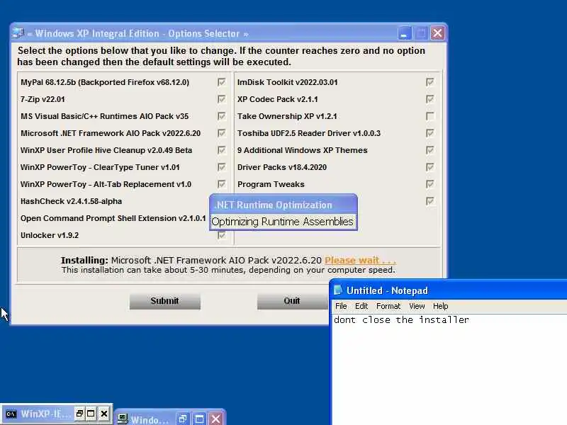Click the HashCheck v2.4.1.58-alpha label
Viewport: 567px width, 425px height.
72,201
